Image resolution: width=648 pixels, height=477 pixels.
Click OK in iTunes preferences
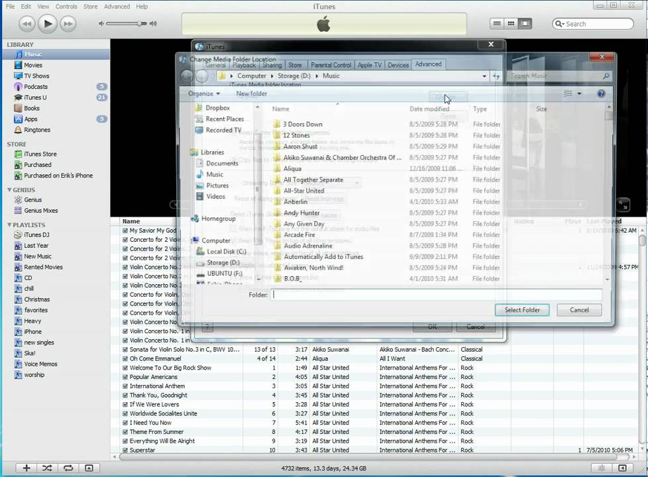(x=432, y=327)
